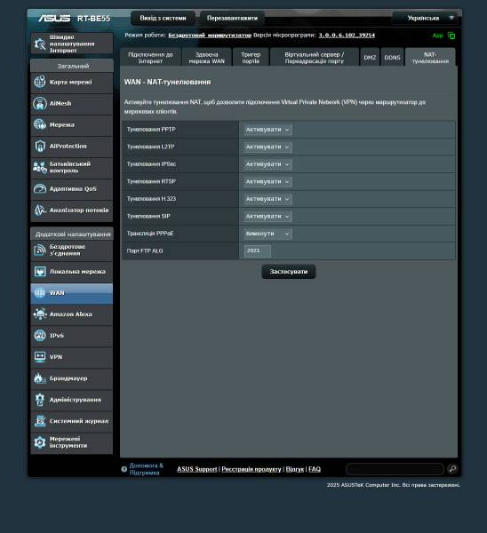
Task: Click the search magnifier icon in footer
Action: point(452,469)
